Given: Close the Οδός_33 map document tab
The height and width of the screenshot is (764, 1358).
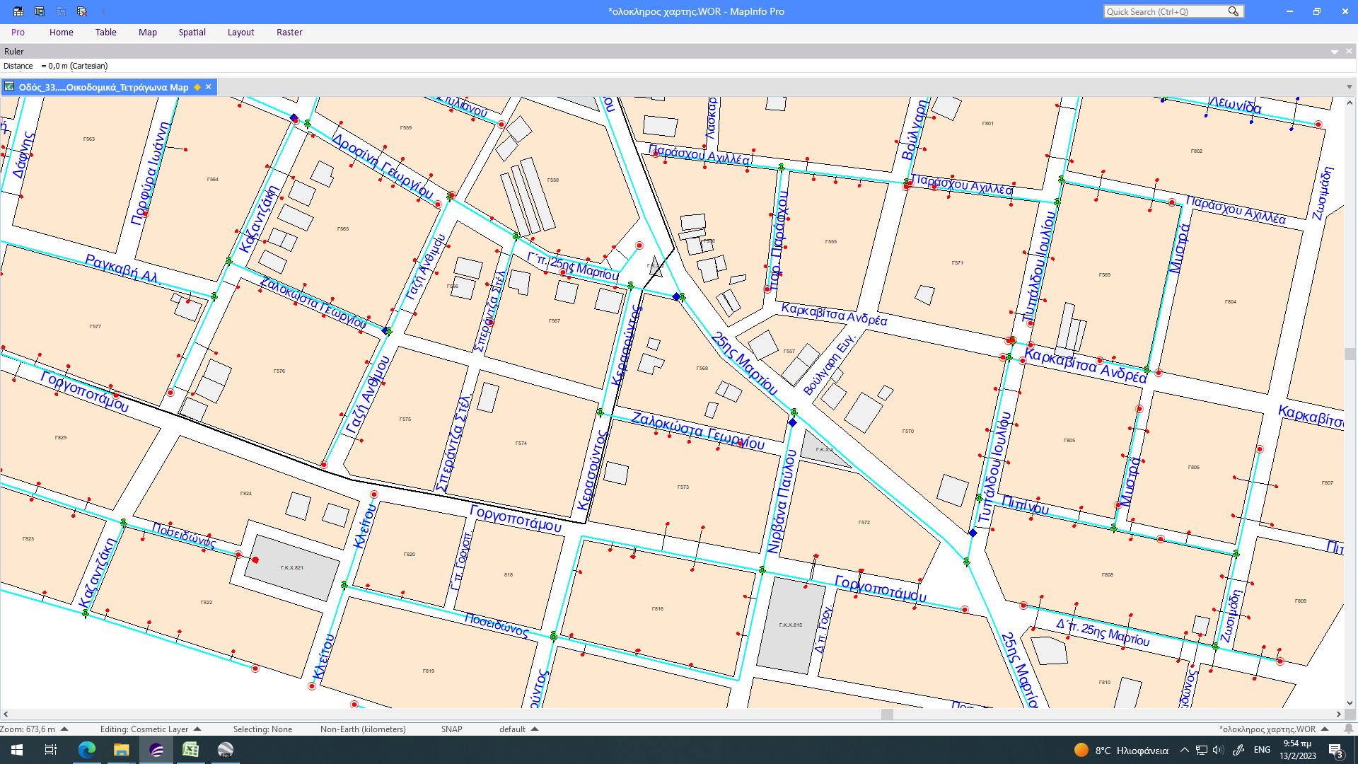Looking at the screenshot, I should (x=209, y=87).
